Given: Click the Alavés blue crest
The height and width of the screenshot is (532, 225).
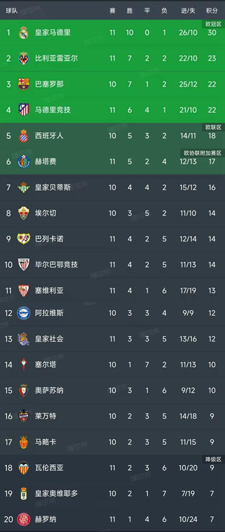Looking at the screenshot, I should (x=23, y=313).
